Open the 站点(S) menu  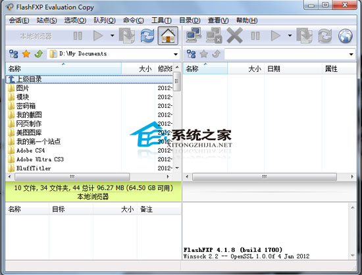[47, 20]
